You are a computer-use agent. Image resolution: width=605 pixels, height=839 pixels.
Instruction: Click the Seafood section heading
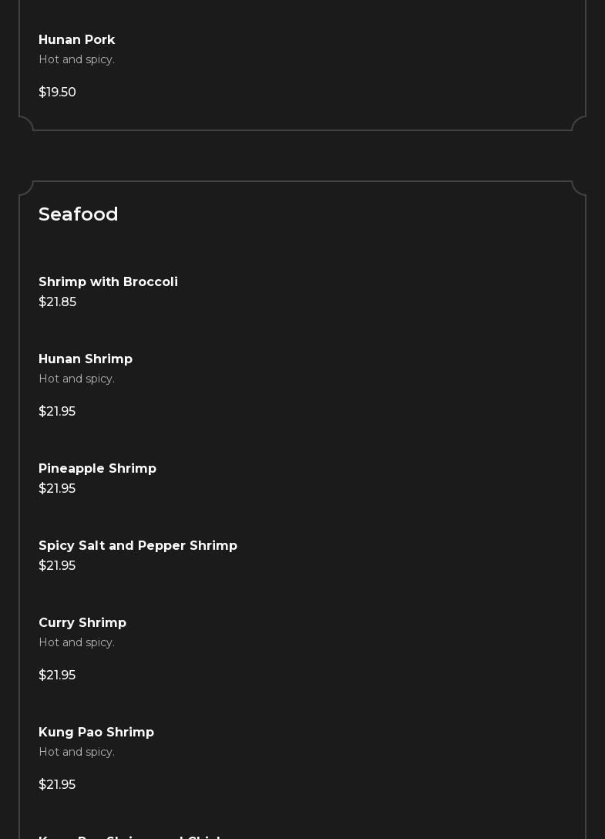79,214
